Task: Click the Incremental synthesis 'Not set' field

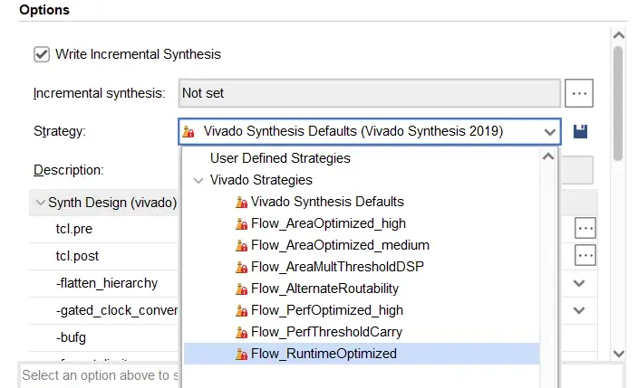Action: tap(369, 93)
